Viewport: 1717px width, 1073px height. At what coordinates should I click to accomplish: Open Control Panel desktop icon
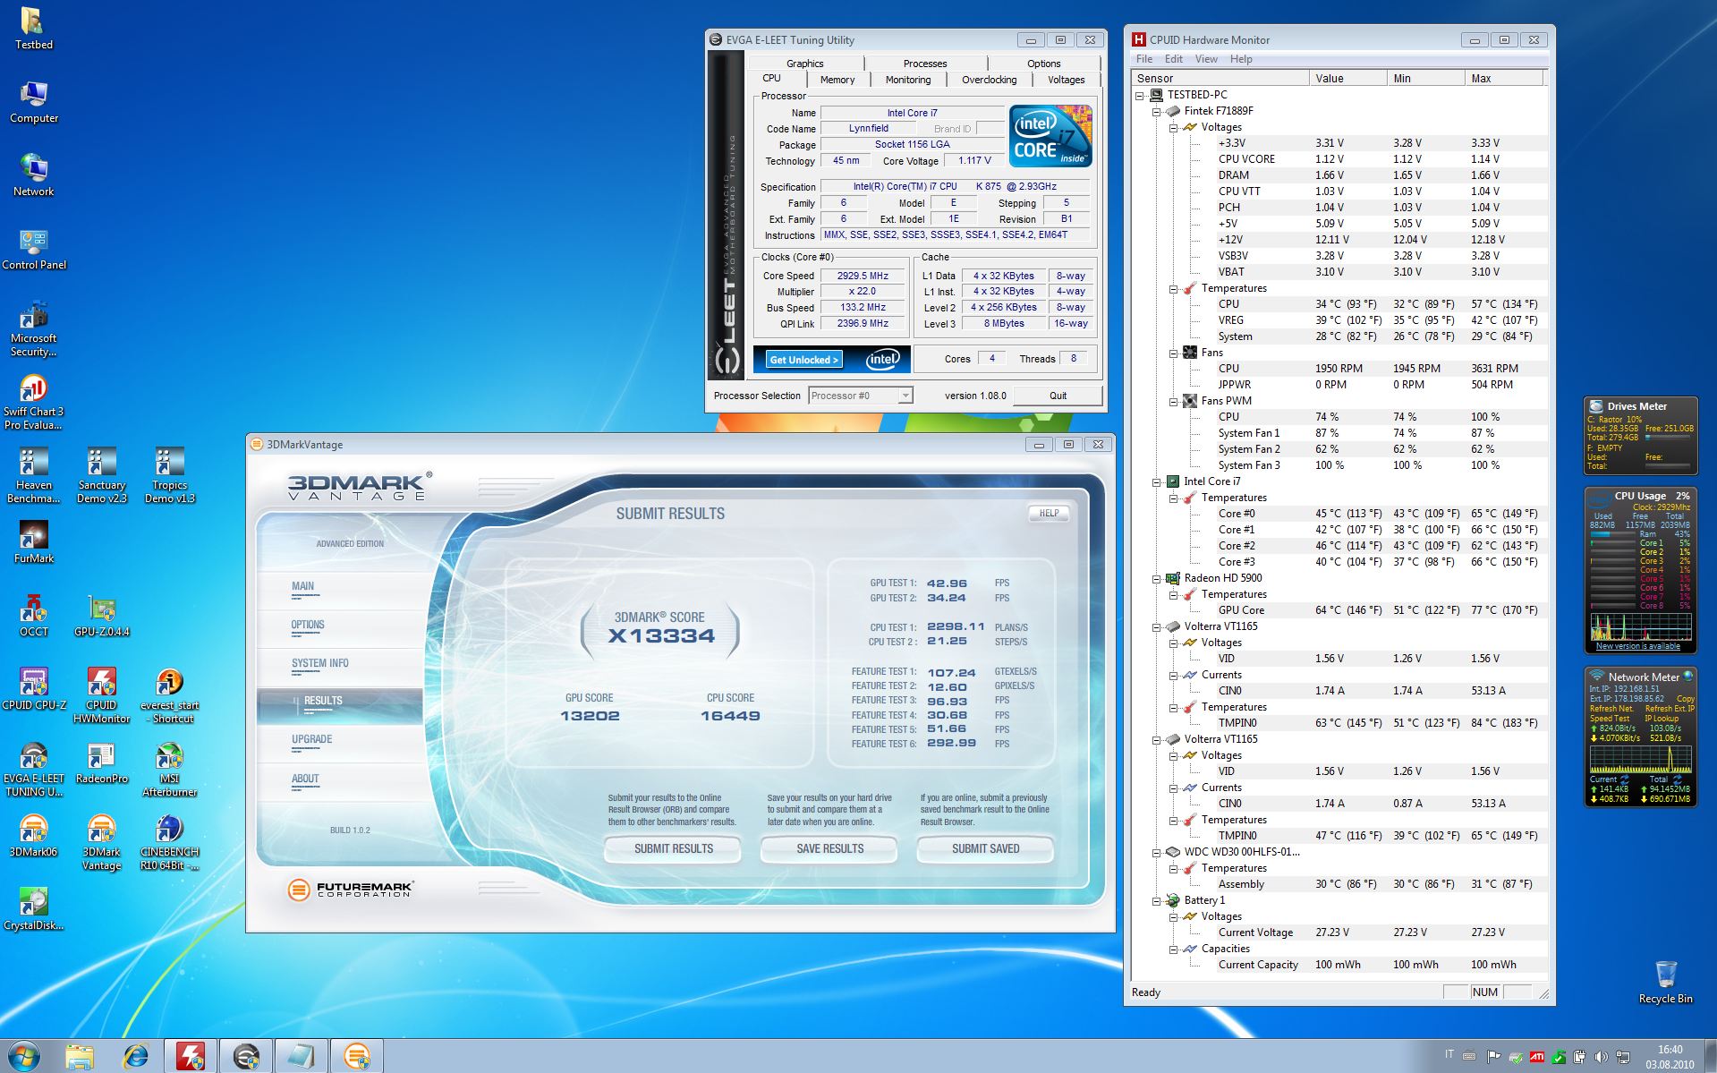pyautogui.click(x=33, y=249)
